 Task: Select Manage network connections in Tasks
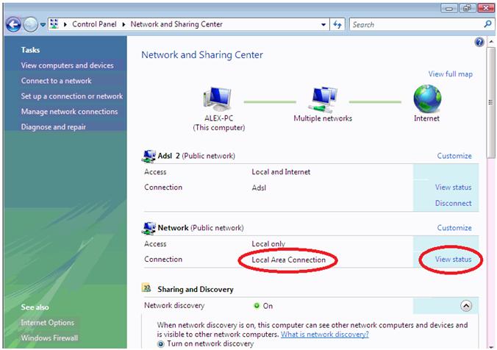click(x=69, y=112)
